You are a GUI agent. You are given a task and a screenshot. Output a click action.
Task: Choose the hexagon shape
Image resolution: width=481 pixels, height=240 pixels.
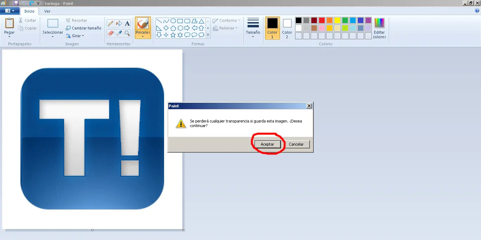[x=180, y=28]
